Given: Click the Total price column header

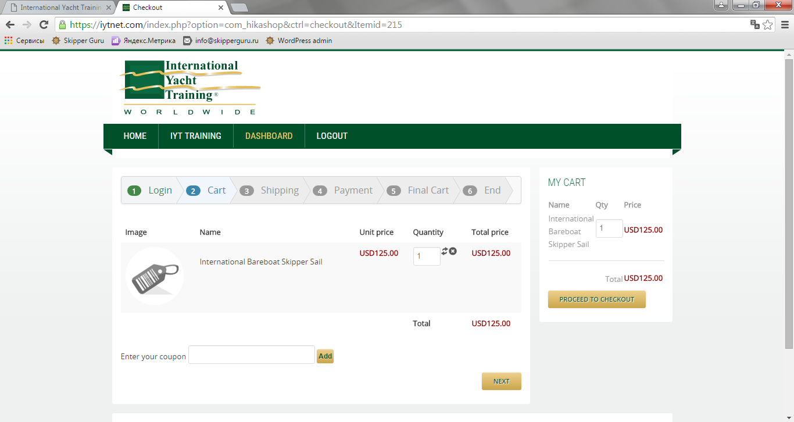Looking at the screenshot, I should click(x=490, y=232).
